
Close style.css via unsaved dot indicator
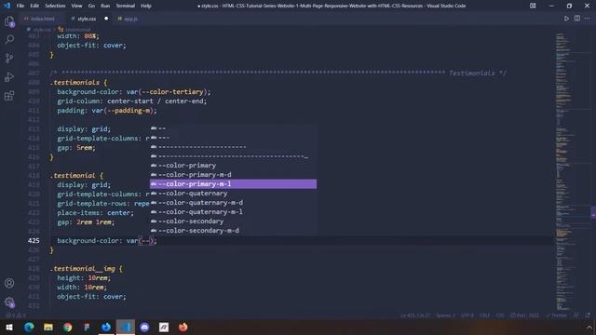click(106, 19)
